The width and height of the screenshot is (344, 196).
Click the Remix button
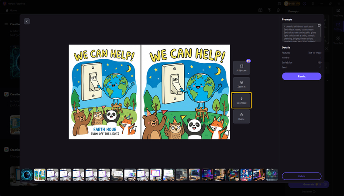[301, 76]
